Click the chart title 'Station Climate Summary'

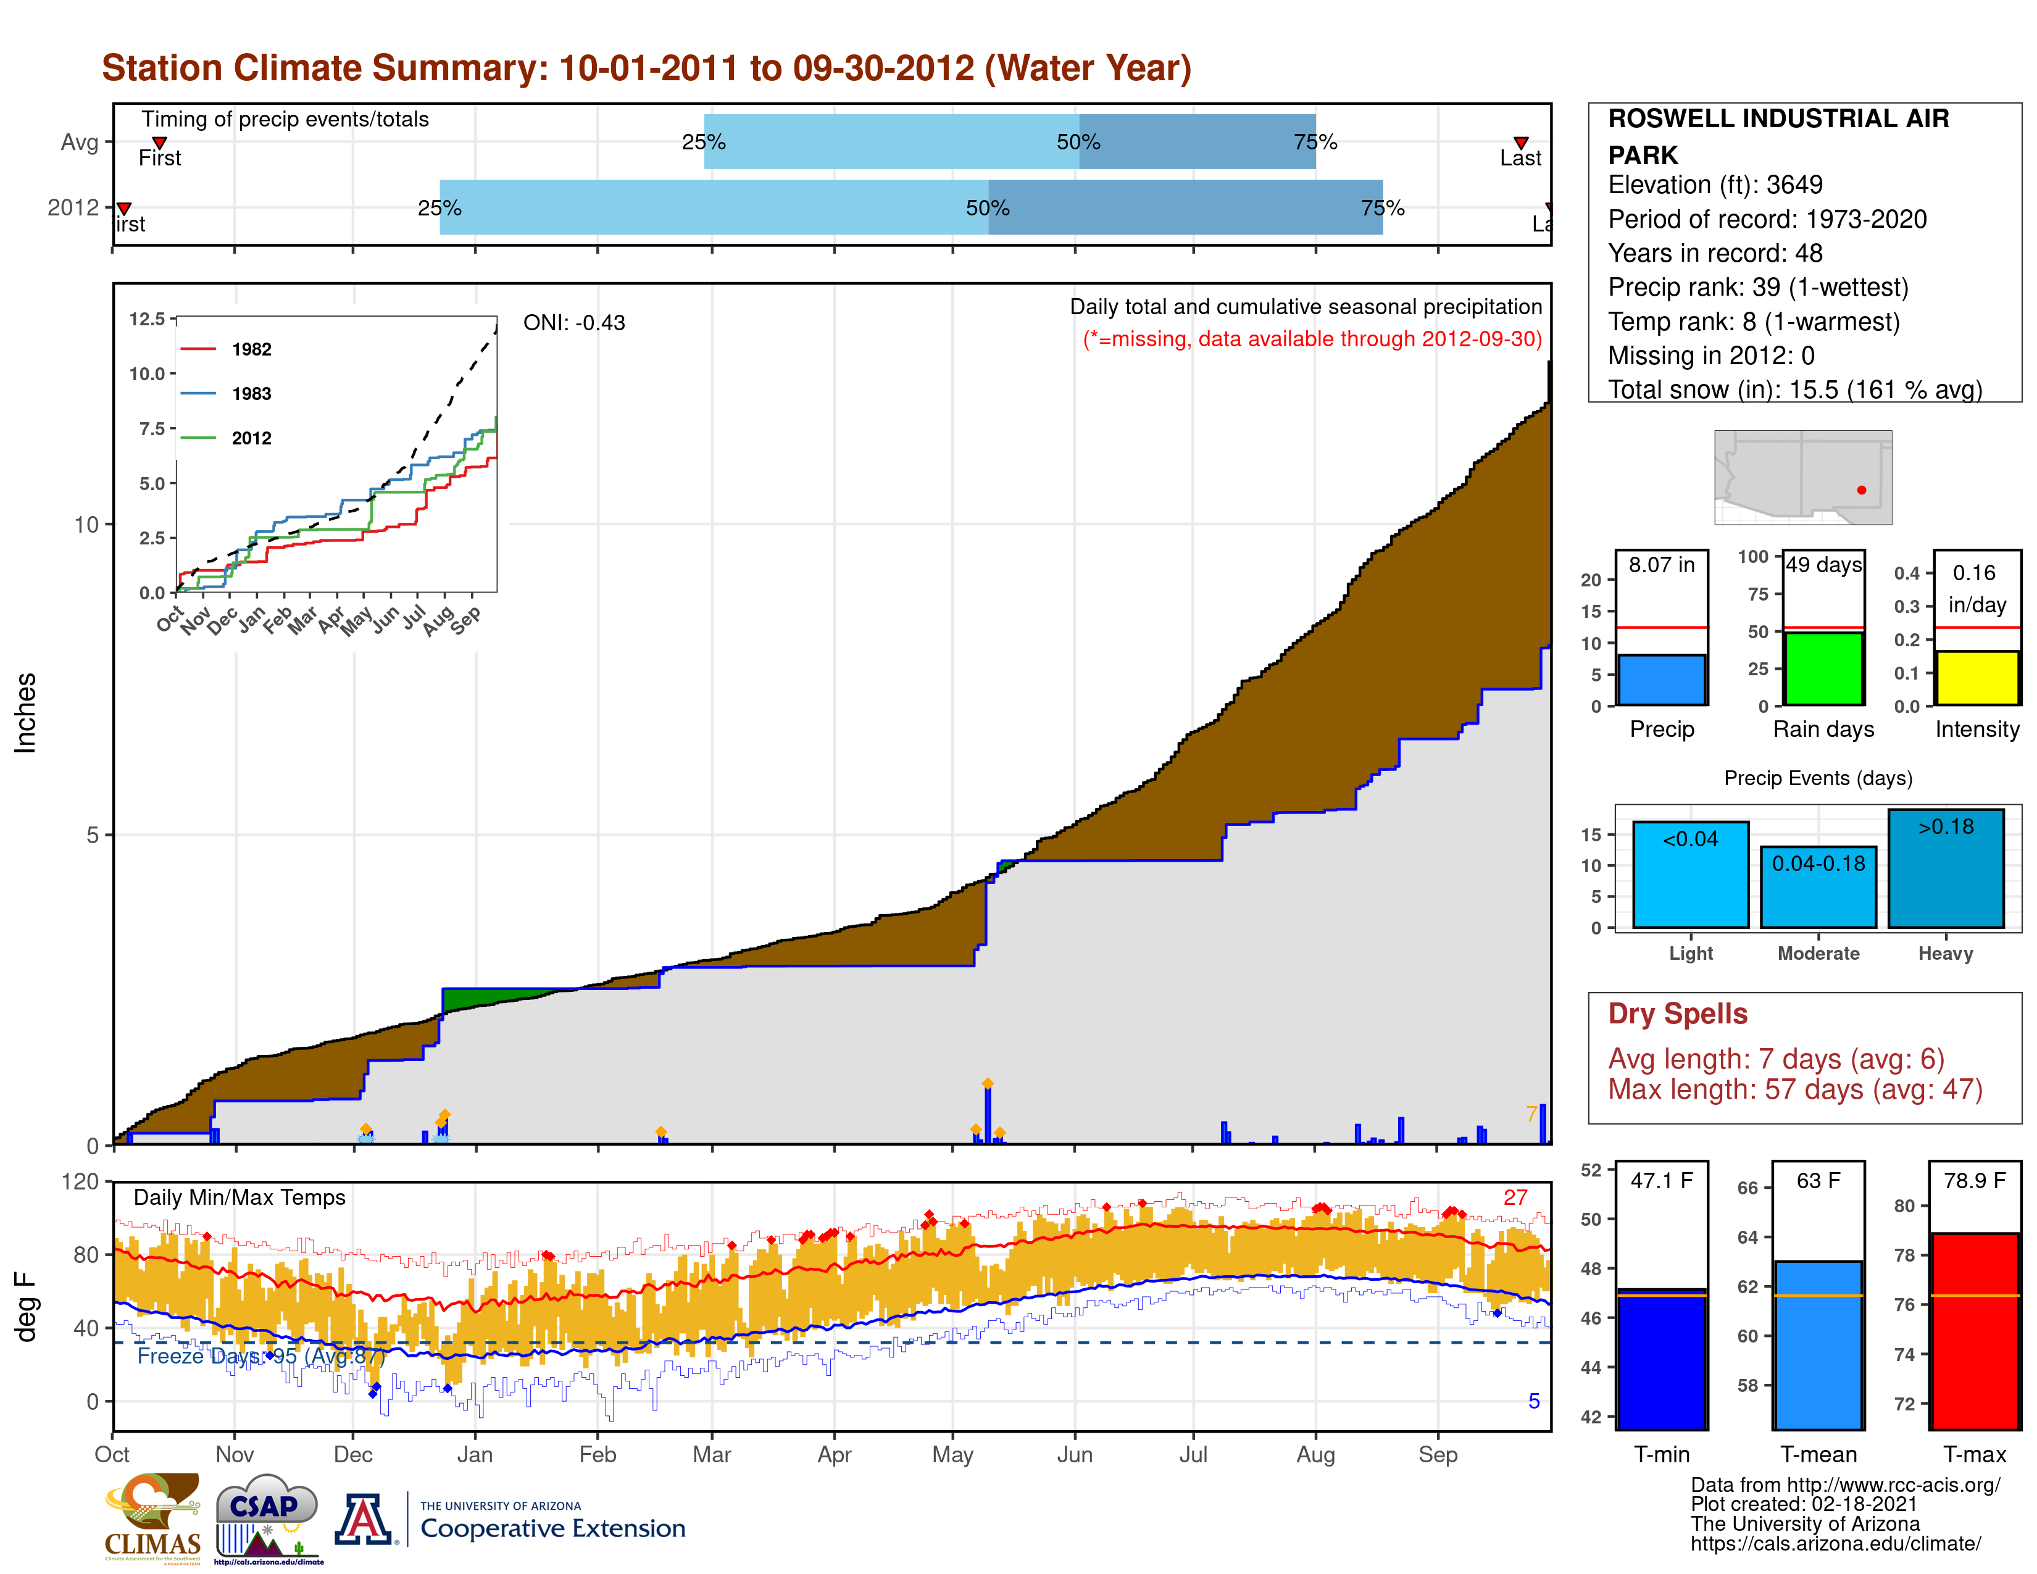click(646, 68)
